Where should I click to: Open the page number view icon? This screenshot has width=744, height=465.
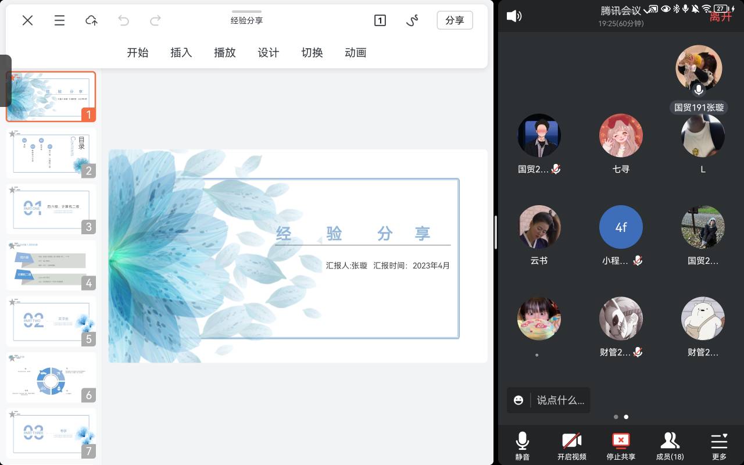point(380,20)
